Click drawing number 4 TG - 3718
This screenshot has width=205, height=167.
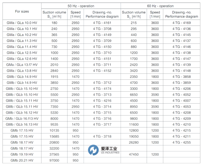tap(102, 137)
